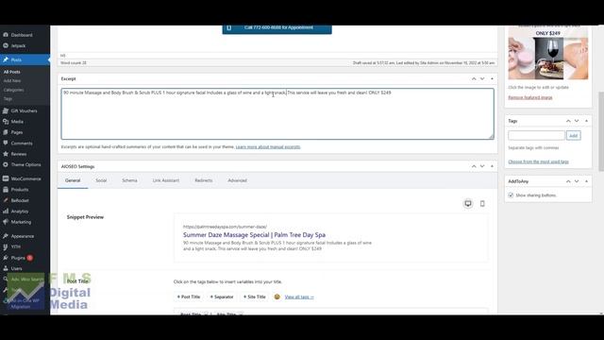The height and width of the screenshot is (340, 604).
Task: Select the General AIOSEO tab
Action: click(73, 180)
